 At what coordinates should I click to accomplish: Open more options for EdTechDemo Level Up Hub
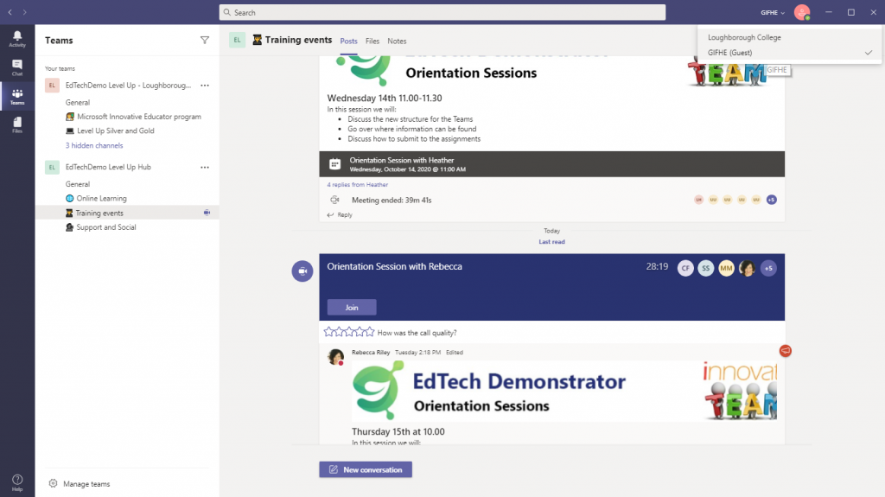coord(205,167)
